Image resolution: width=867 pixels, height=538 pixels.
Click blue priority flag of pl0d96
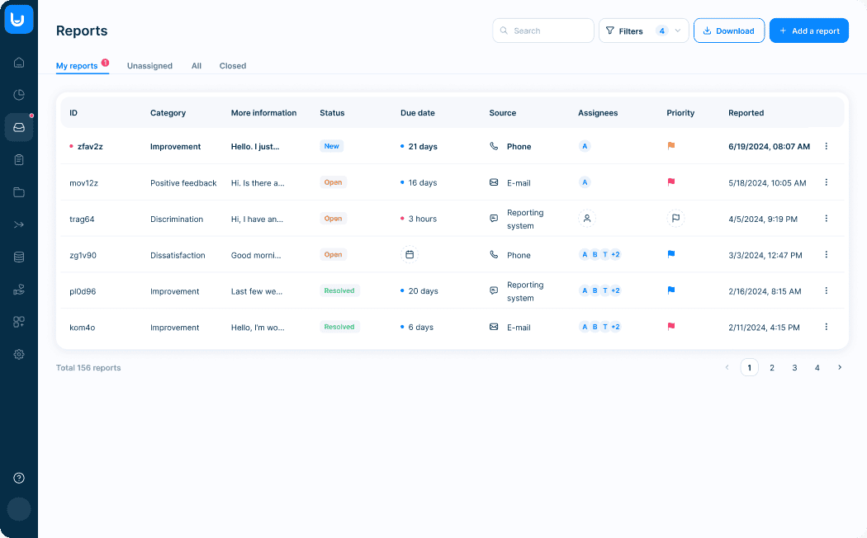tap(671, 290)
